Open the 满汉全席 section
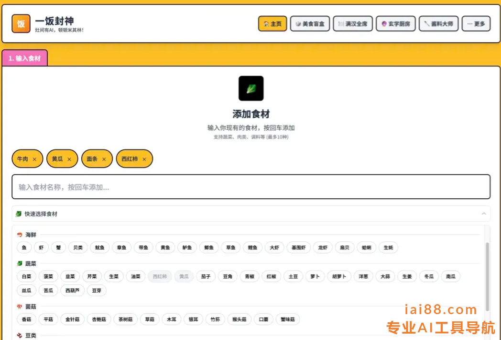 [353, 24]
